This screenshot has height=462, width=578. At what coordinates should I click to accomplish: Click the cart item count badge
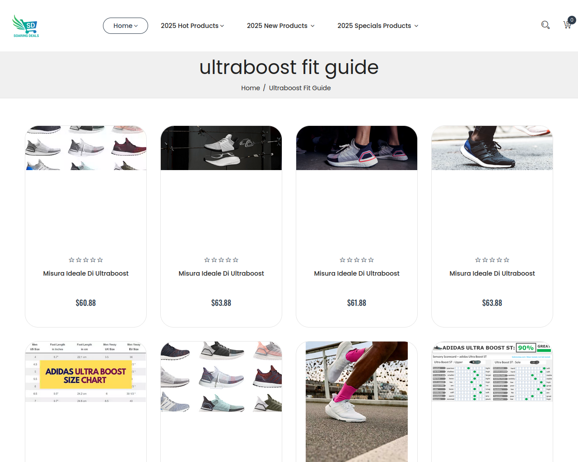click(572, 20)
